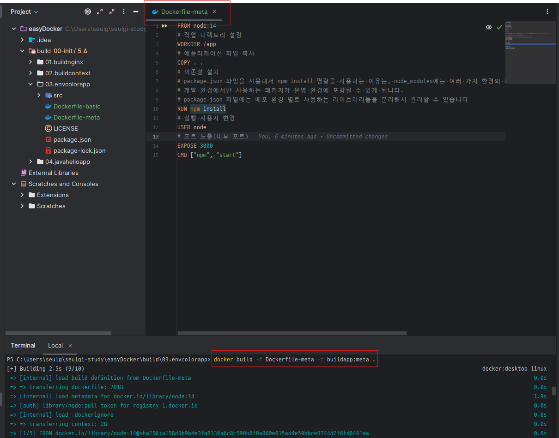
Task: Click the editor horizontal scrollbar
Action: (292, 333)
